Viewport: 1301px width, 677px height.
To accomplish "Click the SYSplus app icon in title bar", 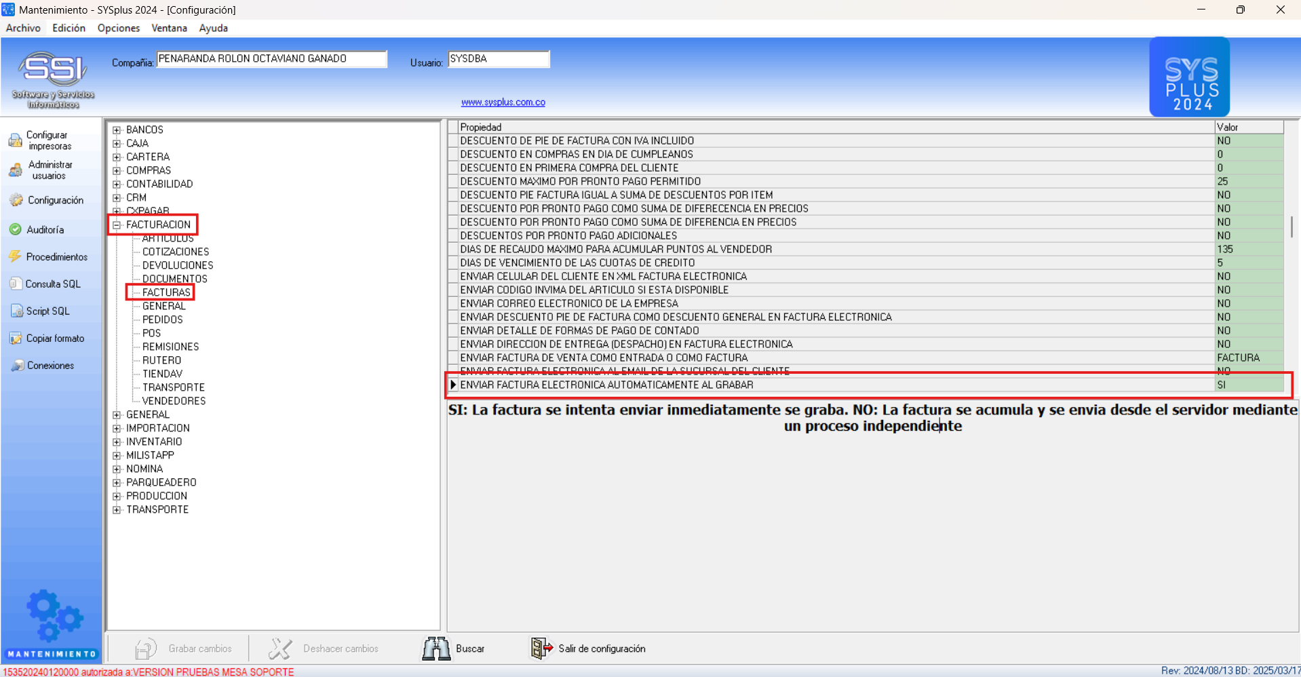I will (x=8, y=9).
